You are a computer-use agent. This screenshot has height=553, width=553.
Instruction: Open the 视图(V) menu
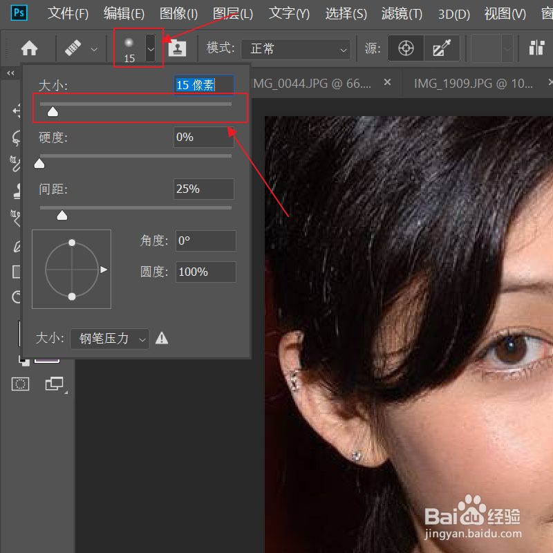[x=505, y=14]
